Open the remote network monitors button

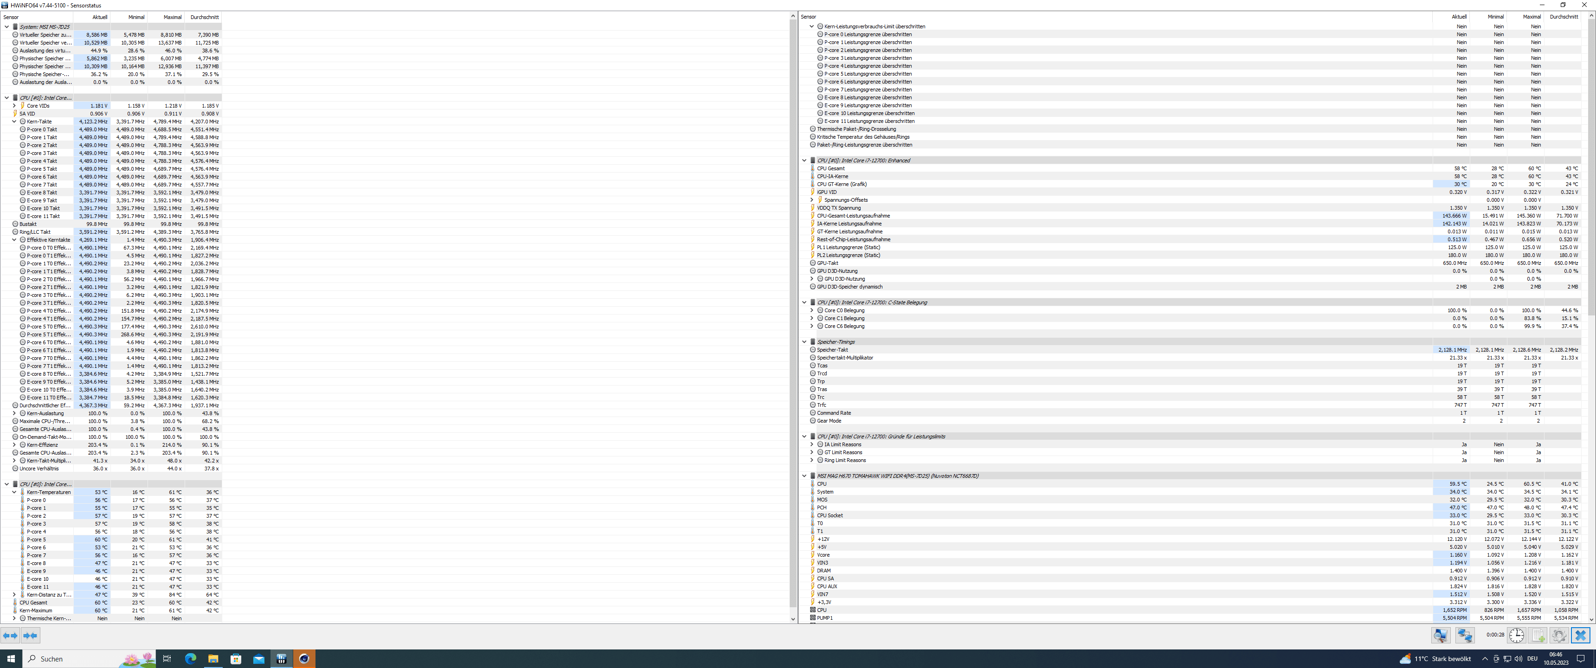coord(1465,635)
